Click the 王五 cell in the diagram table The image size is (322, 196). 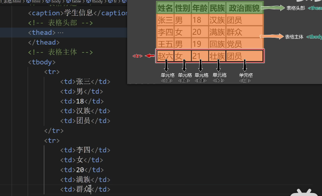165,43
